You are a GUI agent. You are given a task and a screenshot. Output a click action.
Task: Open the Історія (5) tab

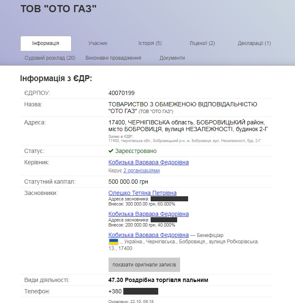coord(150,43)
